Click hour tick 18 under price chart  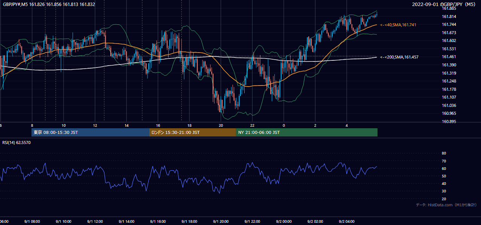click(x=189, y=125)
